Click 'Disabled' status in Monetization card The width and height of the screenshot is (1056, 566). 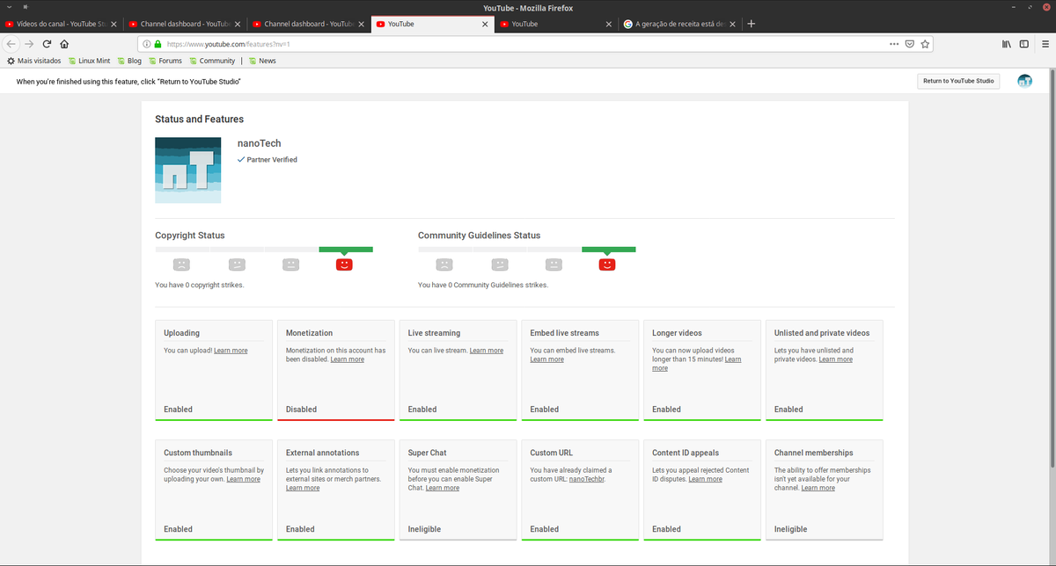301,410
